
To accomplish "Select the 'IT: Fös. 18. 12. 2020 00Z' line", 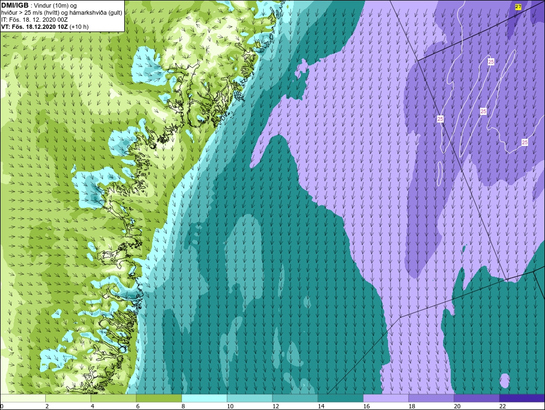I will (x=34, y=20).
